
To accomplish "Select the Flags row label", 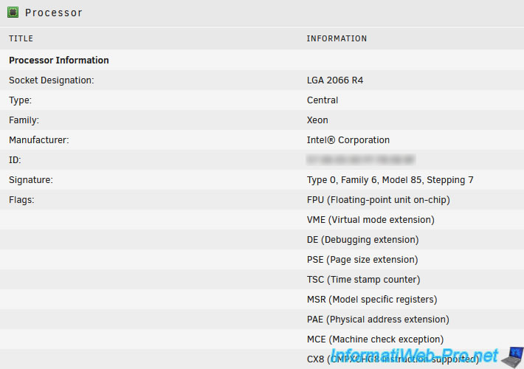I will pyautogui.click(x=21, y=200).
